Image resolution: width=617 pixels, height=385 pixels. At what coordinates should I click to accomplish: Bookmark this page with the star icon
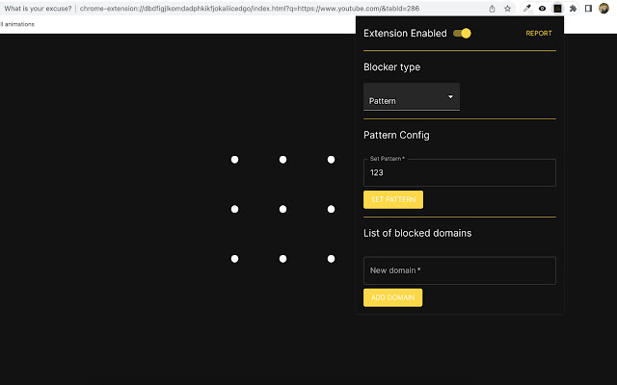[507, 8]
